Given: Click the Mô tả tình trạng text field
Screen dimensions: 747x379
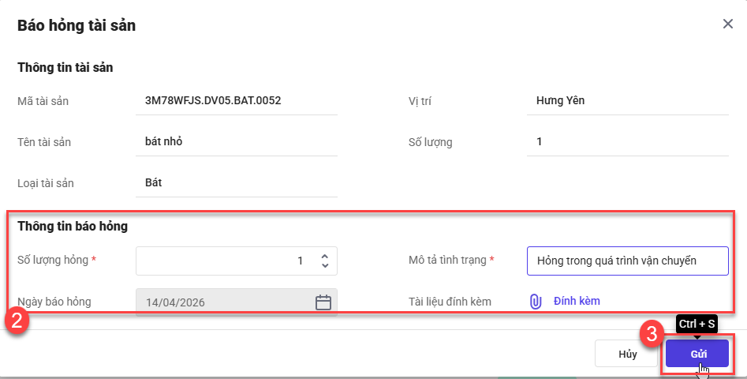Looking at the screenshot, I should [627, 261].
